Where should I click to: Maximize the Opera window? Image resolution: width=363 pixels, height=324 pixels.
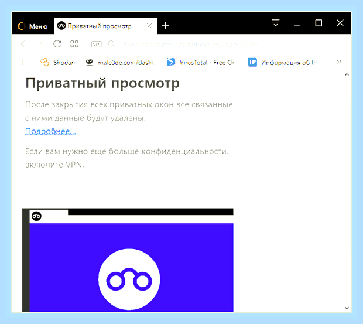coord(319,23)
